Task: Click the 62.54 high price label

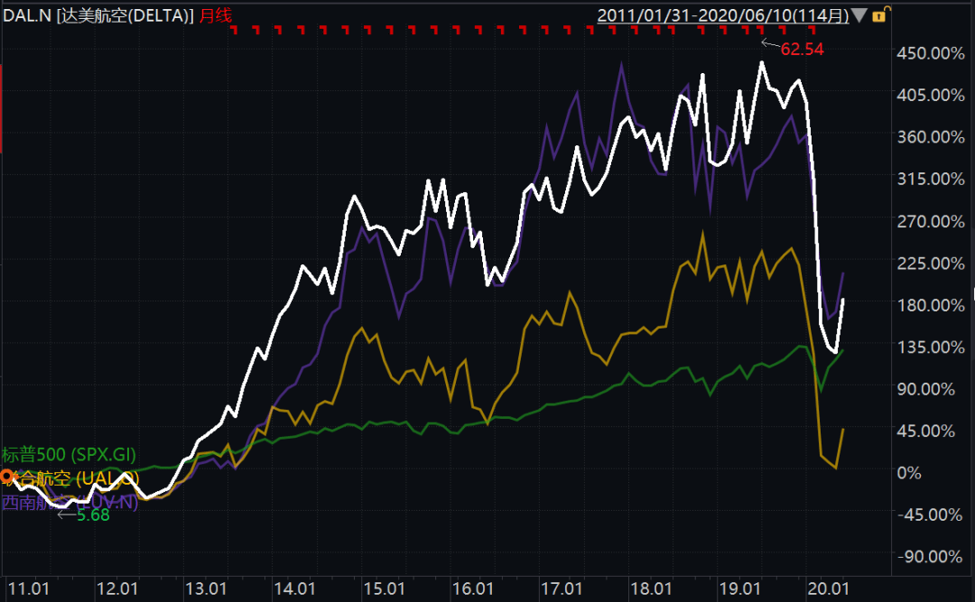Action: pyautogui.click(x=802, y=49)
